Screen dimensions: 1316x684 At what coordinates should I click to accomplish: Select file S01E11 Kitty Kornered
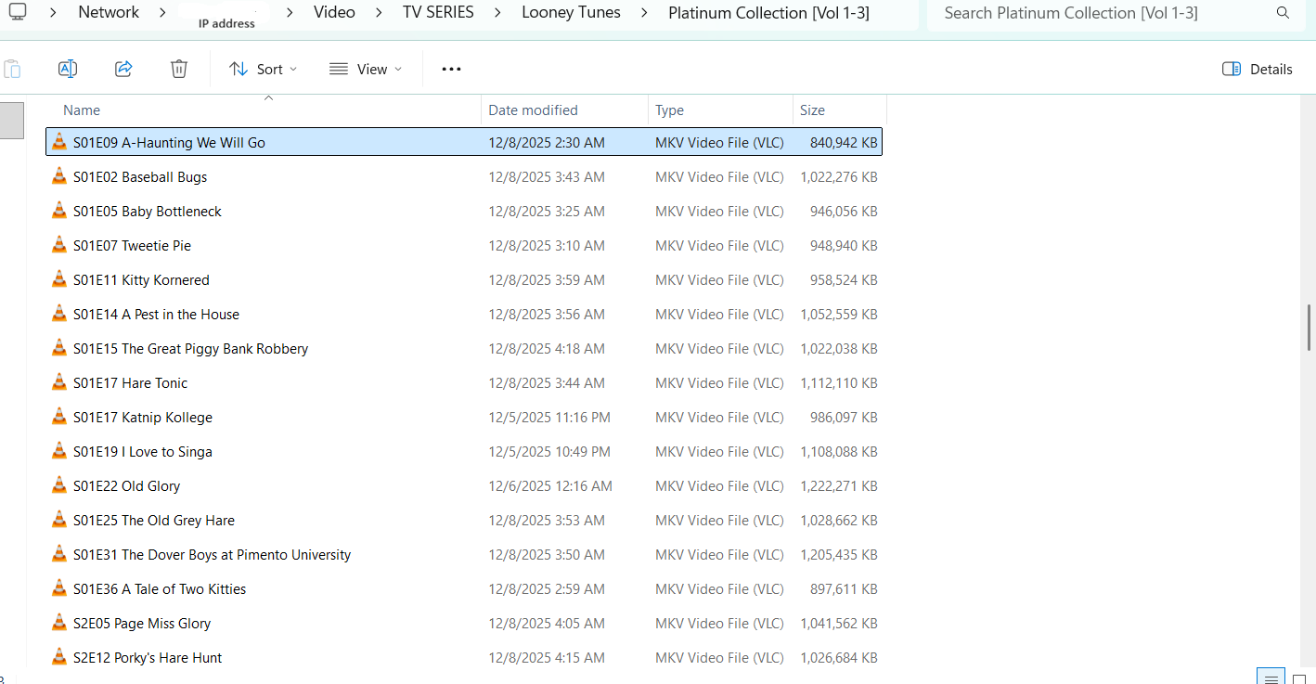click(x=464, y=279)
